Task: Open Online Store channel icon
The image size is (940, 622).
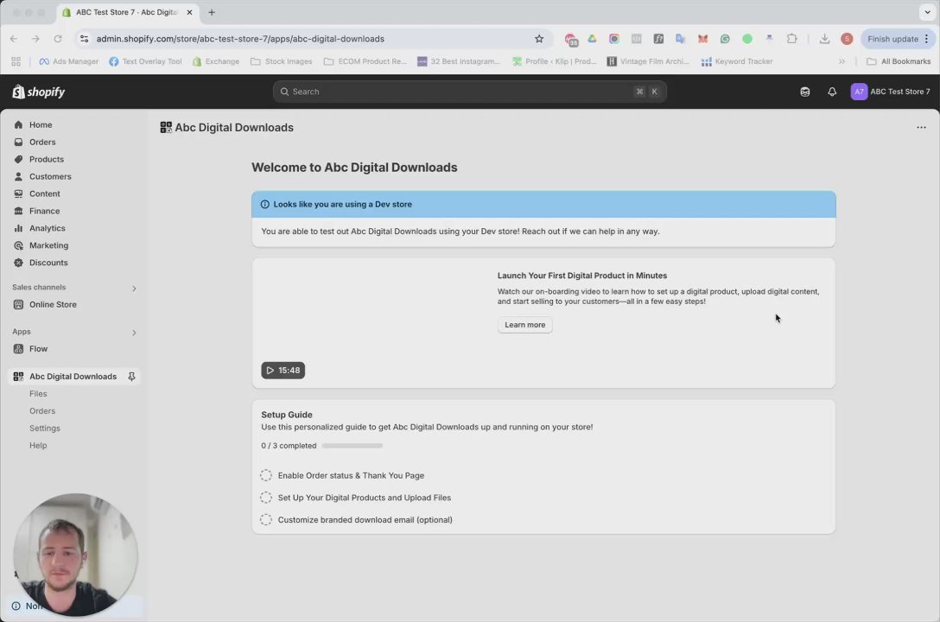Action: point(19,304)
